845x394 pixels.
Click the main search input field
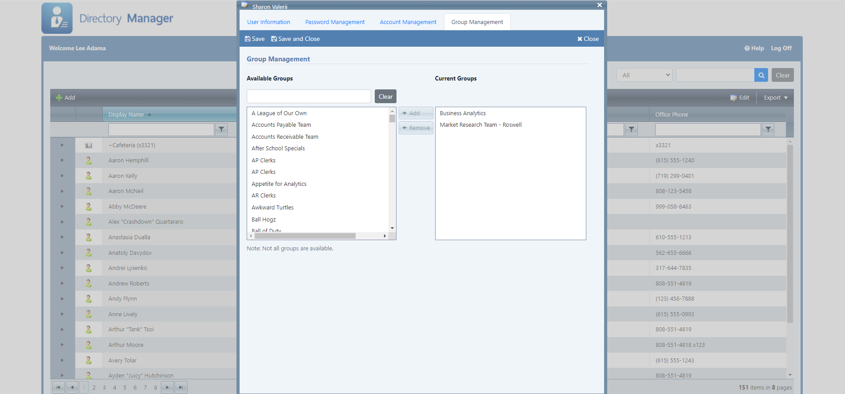click(x=715, y=75)
